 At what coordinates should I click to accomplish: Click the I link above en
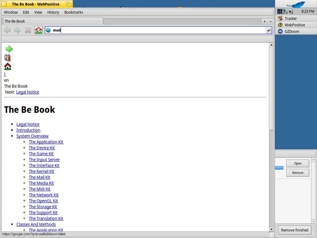click(x=5, y=74)
